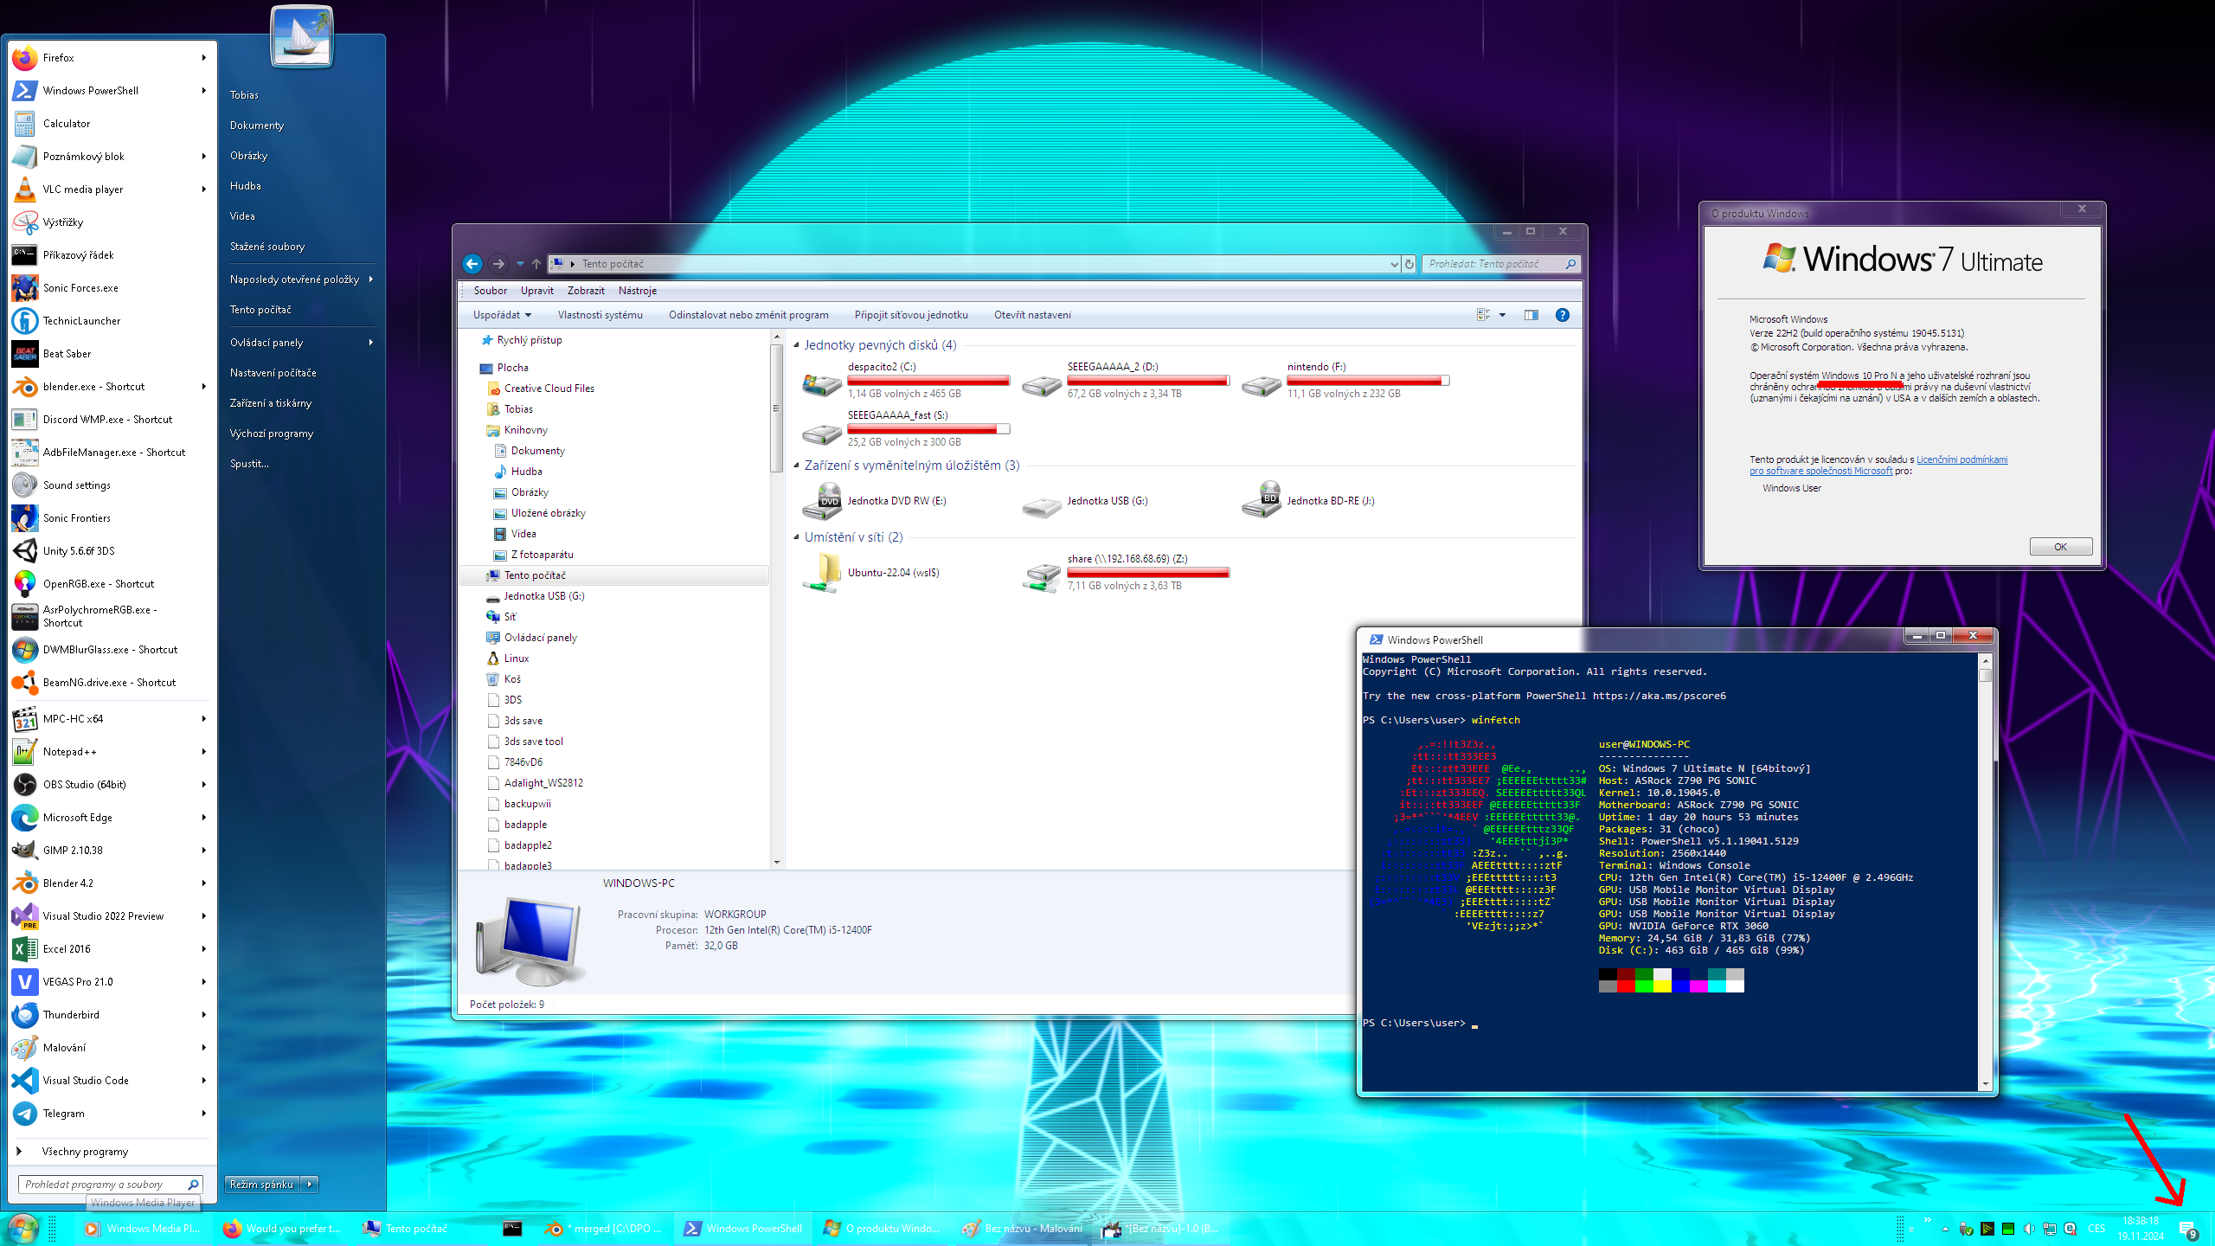Click the user picture in Start menu
The width and height of the screenshot is (2215, 1246).
click(x=301, y=35)
